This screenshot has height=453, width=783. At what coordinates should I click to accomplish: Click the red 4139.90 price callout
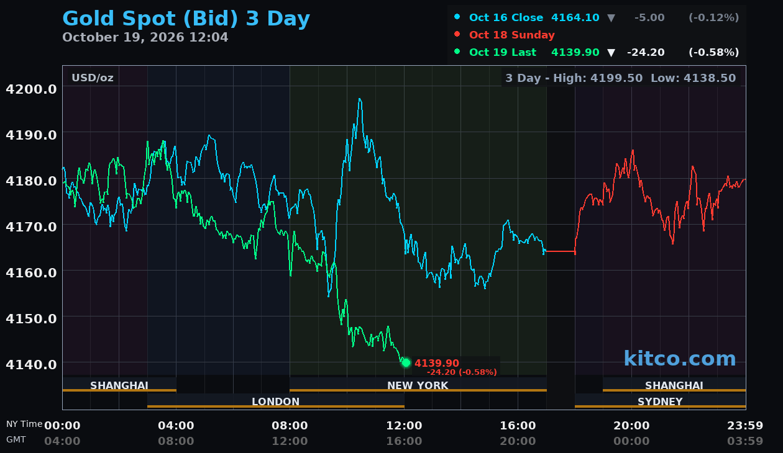(x=437, y=363)
